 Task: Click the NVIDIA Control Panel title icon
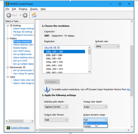pyautogui.click(x=7, y=4)
